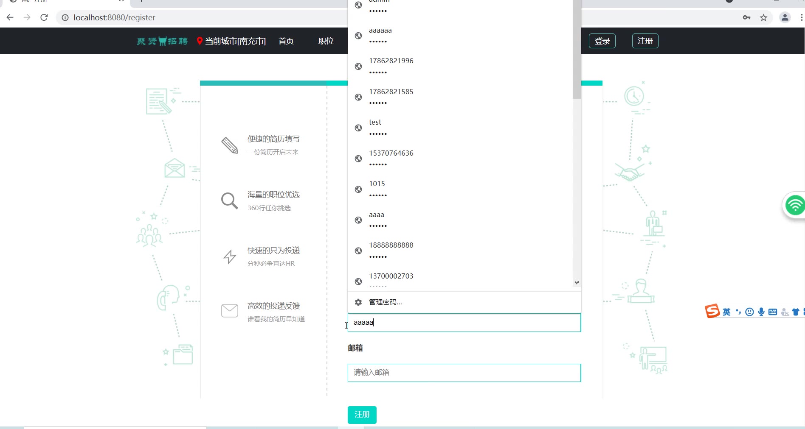Click the 注册 button in header
This screenshot has height=429, width=805.
coord(645,41)
